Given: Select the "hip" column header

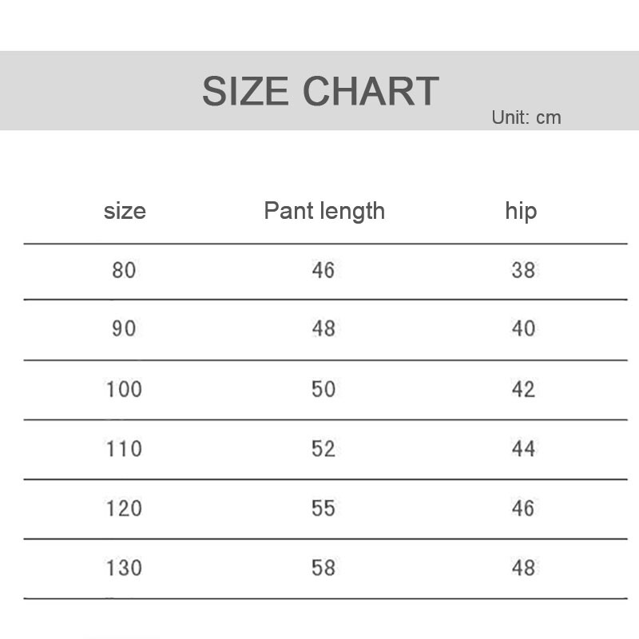Looking at the screenshot, I should [521, 211].
